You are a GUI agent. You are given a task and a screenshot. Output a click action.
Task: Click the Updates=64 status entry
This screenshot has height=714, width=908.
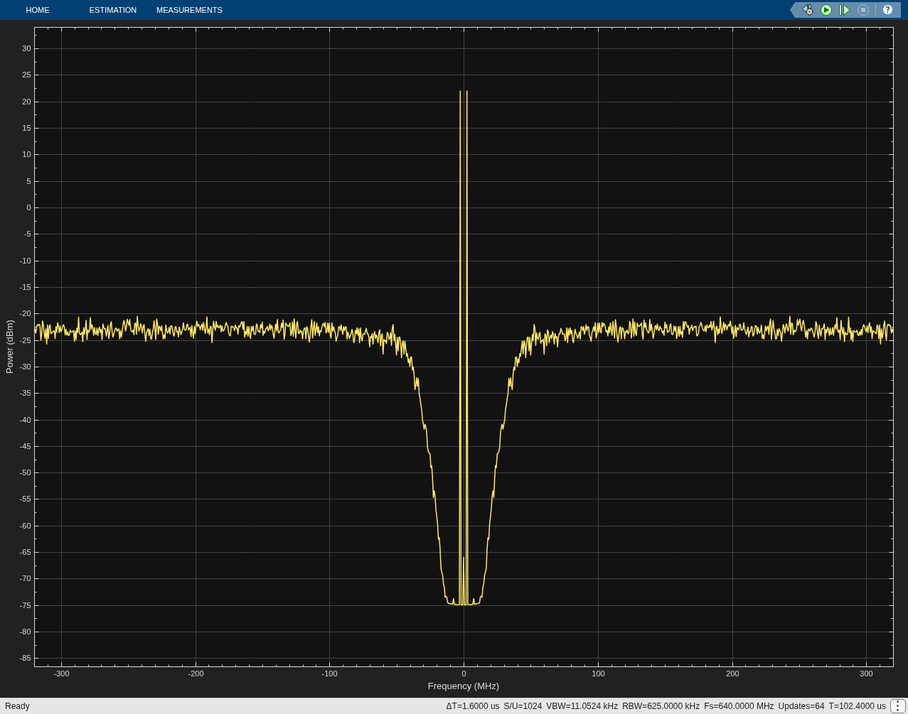801,706
